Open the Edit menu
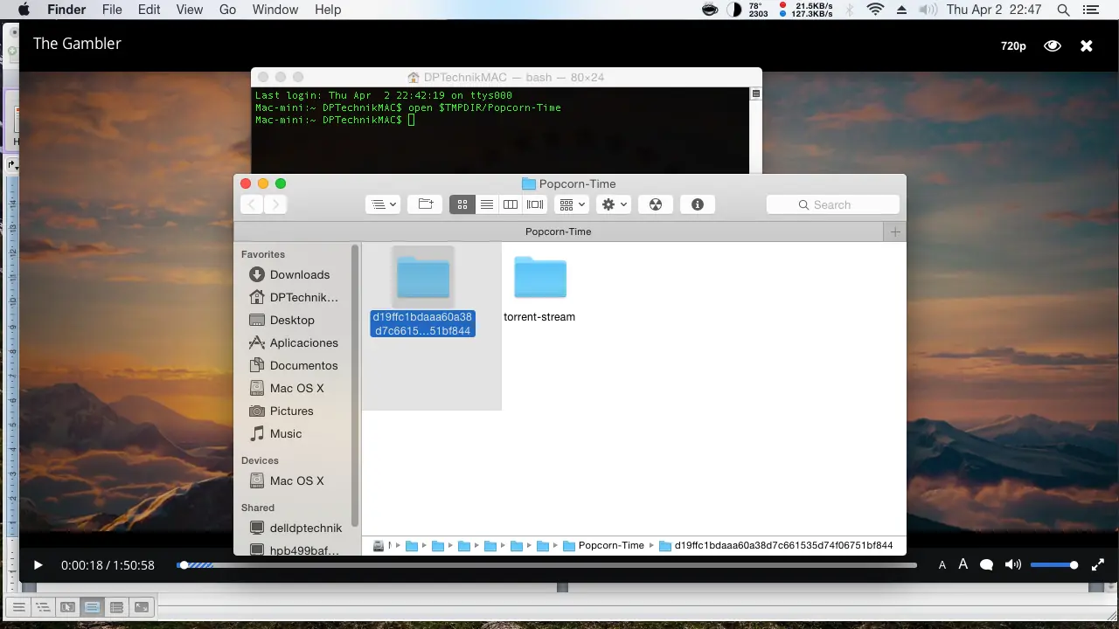The height and width of the screenshot is (629, 1119). (x=149, y=10)
